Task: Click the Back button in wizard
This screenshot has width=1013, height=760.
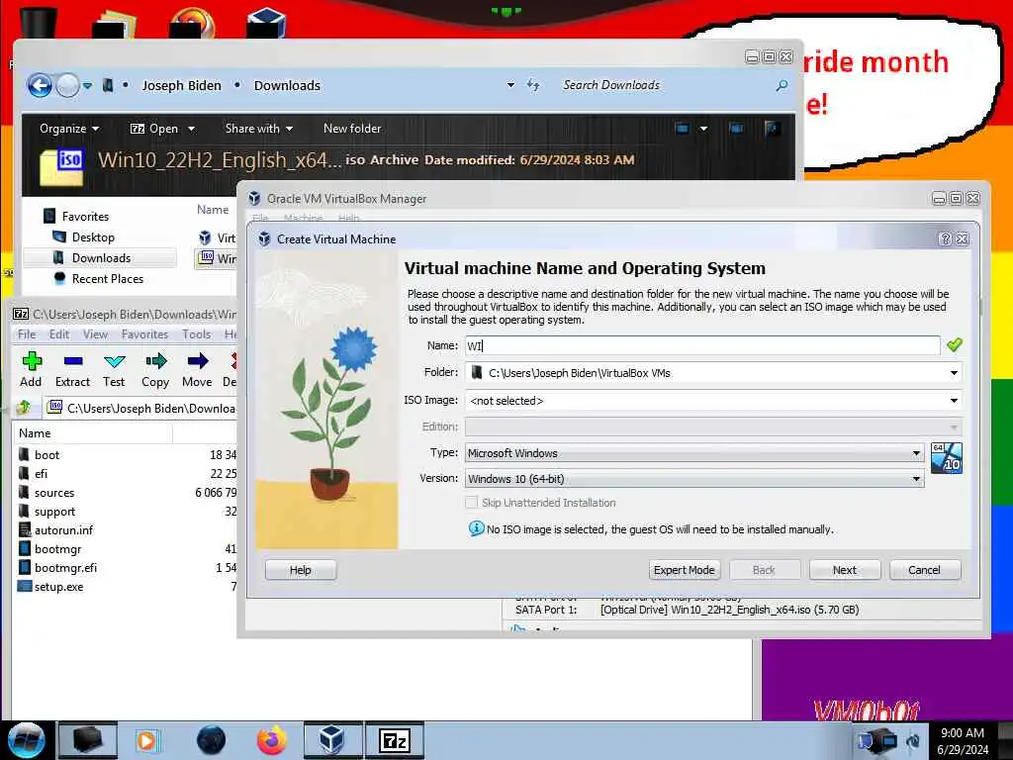Action: (765, 570)
